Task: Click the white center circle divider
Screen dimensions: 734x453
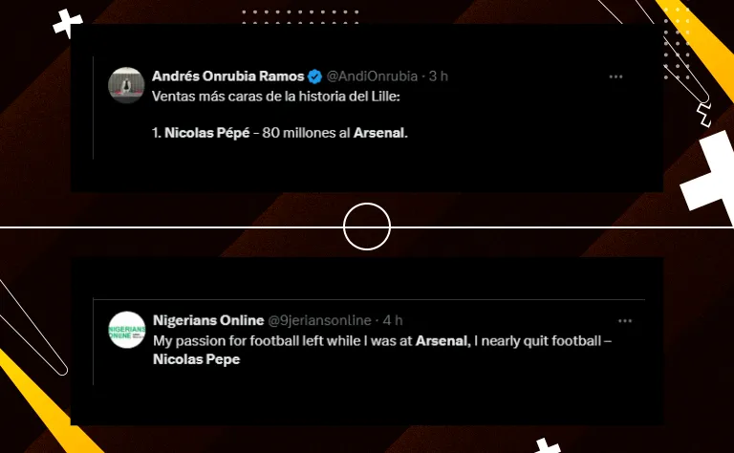Action: [367, 226]
